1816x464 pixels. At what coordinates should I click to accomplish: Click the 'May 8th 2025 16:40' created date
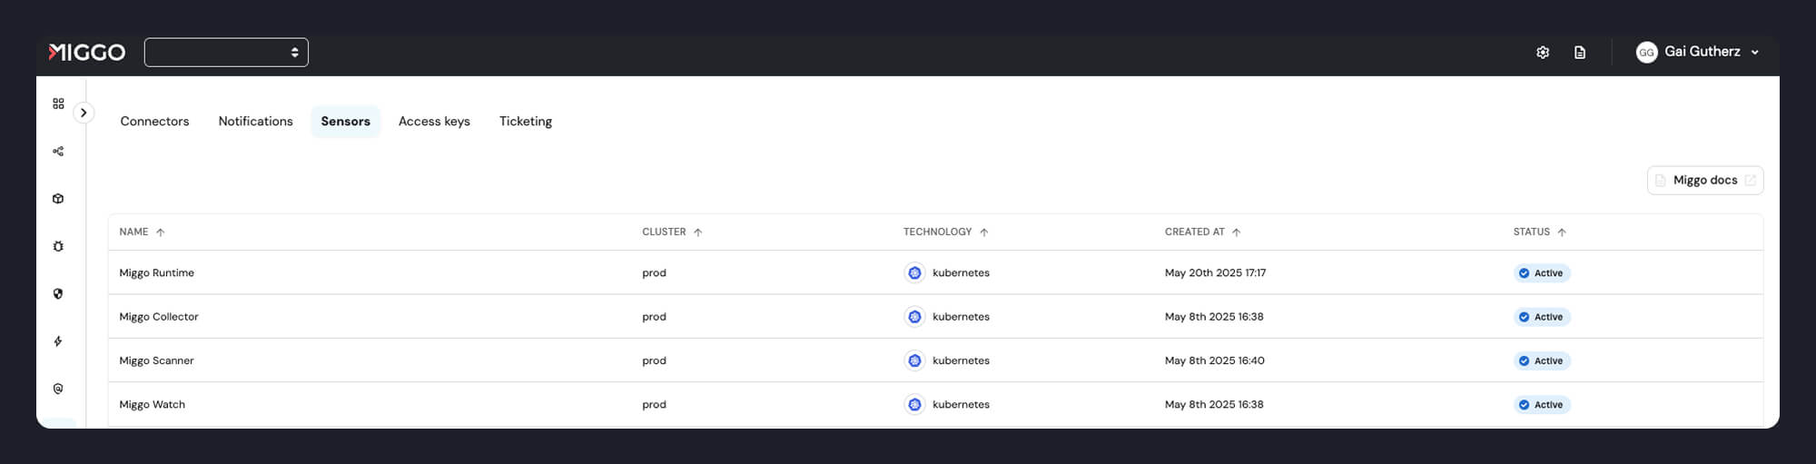click(1214, 360)
